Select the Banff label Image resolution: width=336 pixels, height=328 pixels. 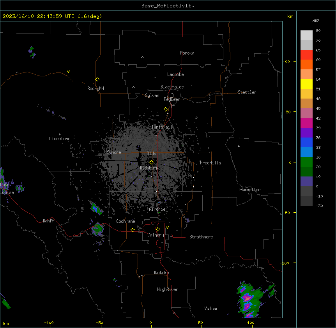[x=48, y=221]
